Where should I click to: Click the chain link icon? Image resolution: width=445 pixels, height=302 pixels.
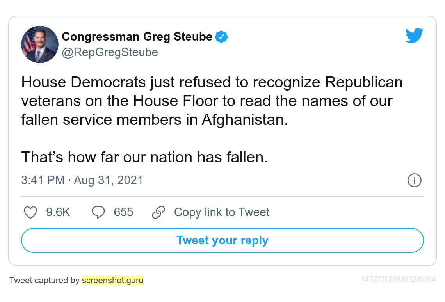158,212
